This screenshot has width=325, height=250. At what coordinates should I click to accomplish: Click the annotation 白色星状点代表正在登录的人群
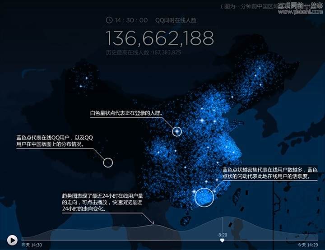point(126,113)
